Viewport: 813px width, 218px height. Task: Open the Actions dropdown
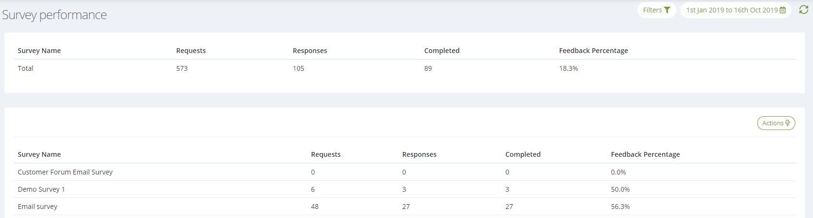(x=776, y=123)
